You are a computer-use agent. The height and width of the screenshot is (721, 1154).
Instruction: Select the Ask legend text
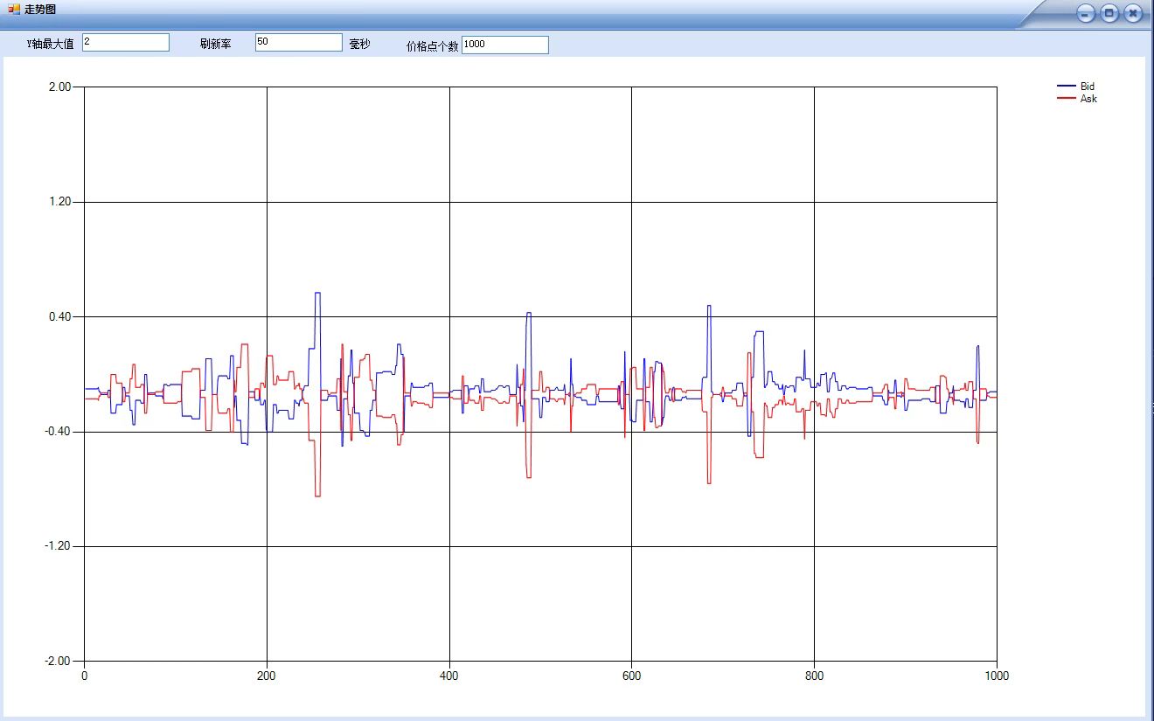(1088, 99)
